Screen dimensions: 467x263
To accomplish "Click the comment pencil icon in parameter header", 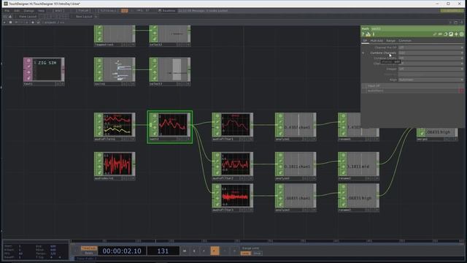I will 435,34.
